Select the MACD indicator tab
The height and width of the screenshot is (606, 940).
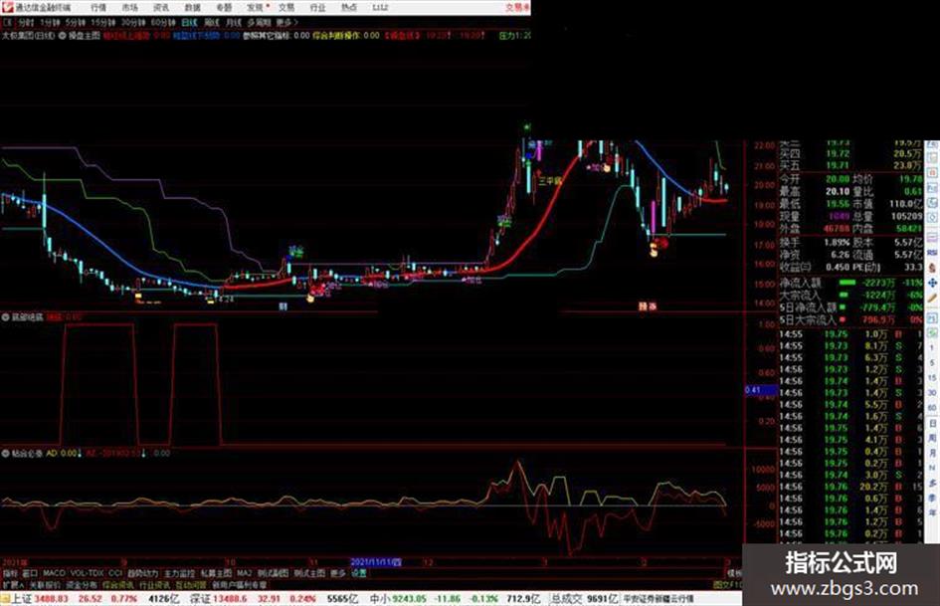click(x=54, y=573)
